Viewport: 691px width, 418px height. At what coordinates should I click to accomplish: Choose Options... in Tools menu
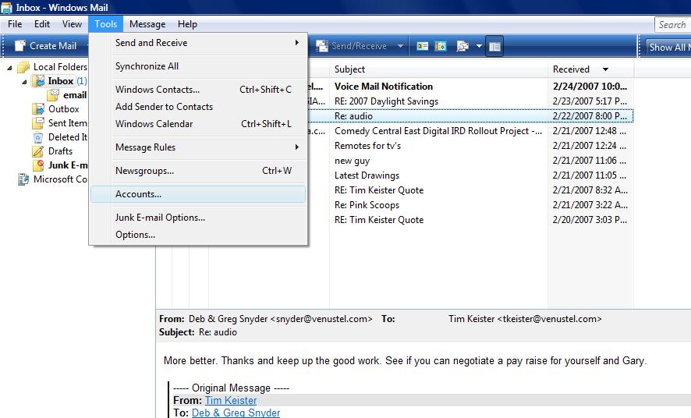tap(198, 235)
